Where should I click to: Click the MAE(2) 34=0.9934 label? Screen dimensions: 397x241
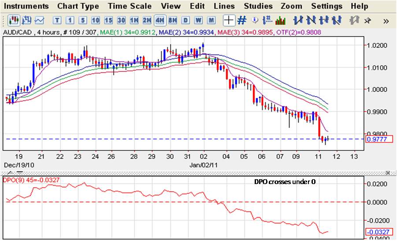click(x=186, y=32)
